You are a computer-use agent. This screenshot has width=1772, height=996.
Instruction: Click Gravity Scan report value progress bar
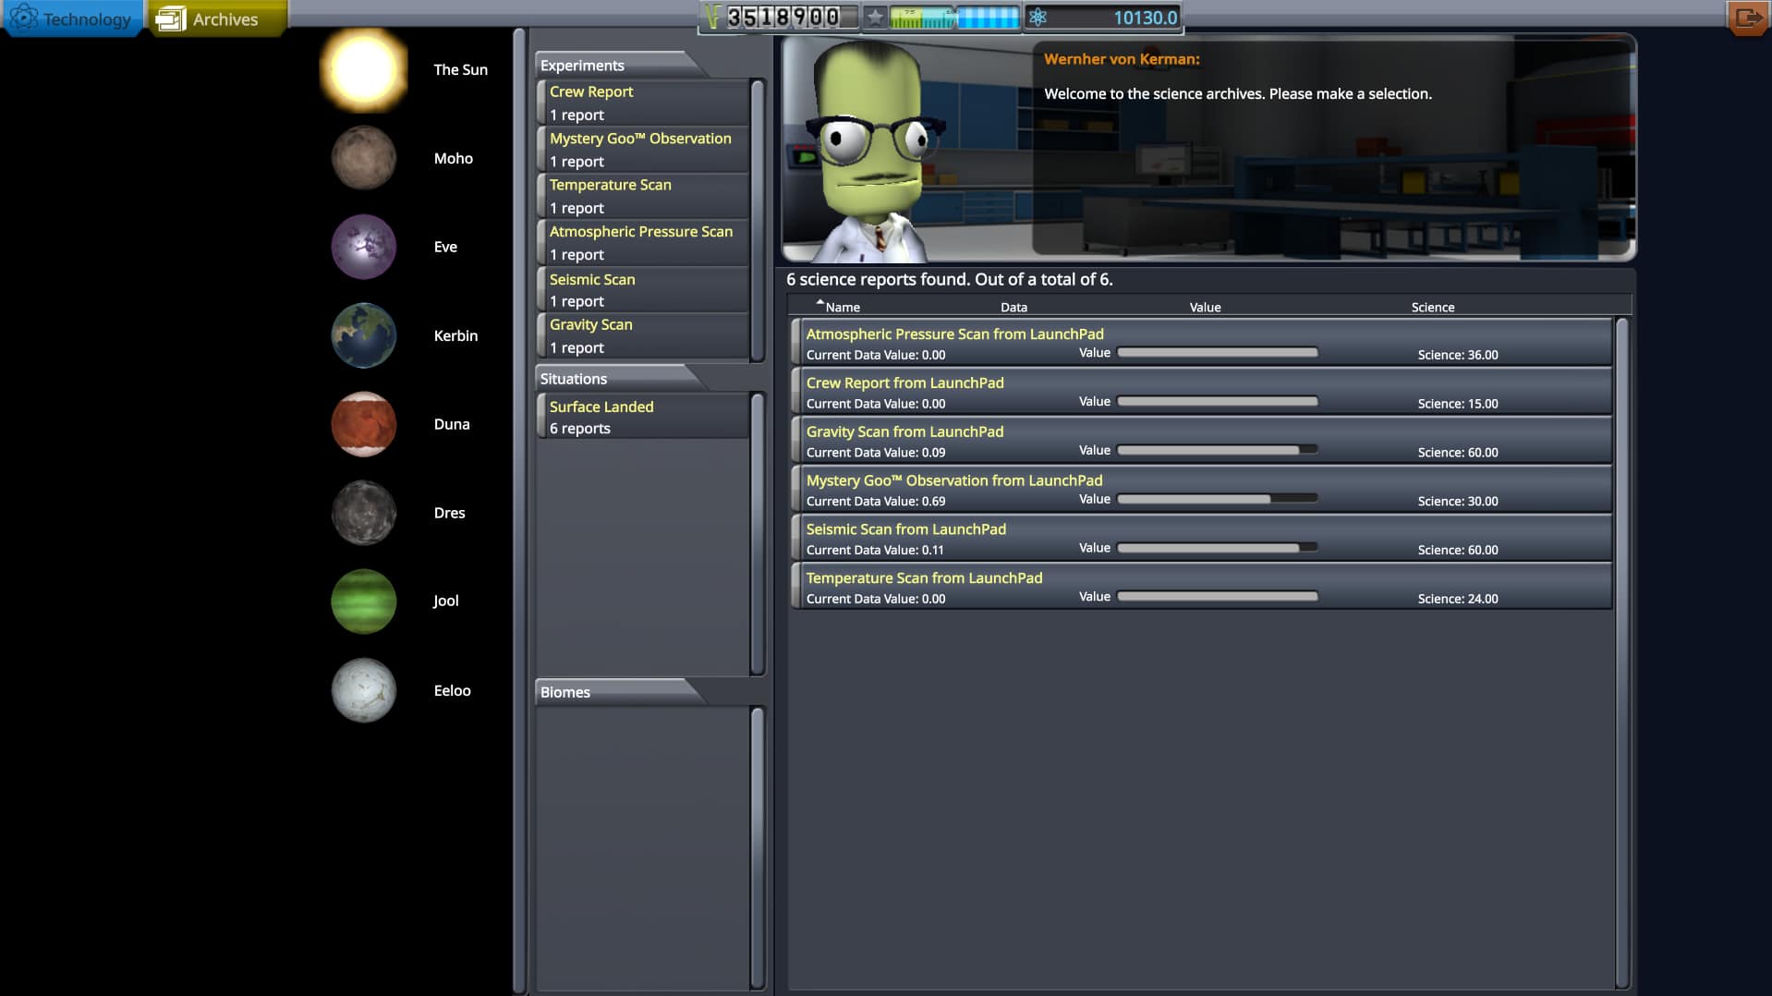pos(1218,450)
